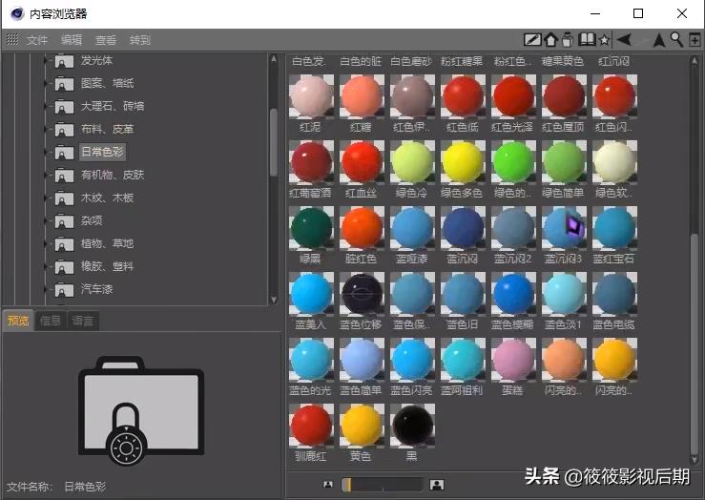Open the 文件 menu
Viewport: 705px width, 500px height.
37,40
